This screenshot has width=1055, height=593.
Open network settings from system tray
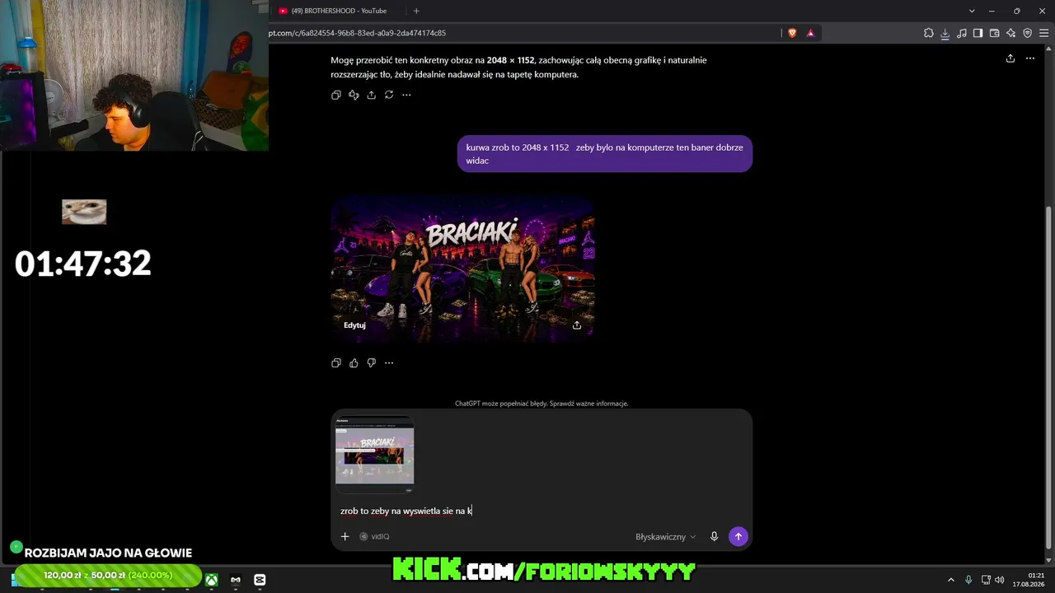986,580
